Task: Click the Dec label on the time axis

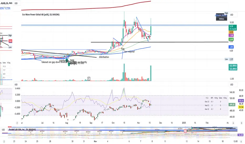Action: coord(161,123)
